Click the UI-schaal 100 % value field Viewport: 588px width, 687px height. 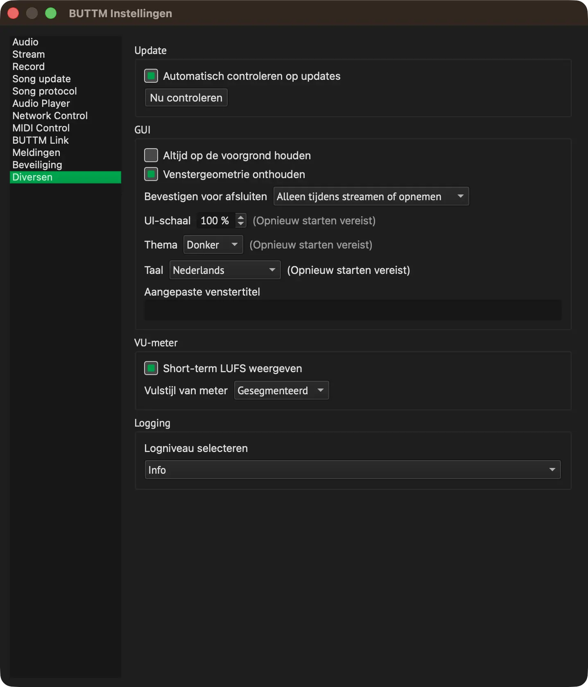(216, 221)
